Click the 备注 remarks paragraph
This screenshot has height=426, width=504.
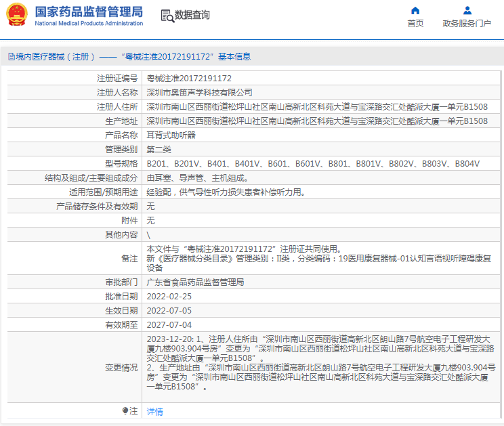[x=319, y=258]
